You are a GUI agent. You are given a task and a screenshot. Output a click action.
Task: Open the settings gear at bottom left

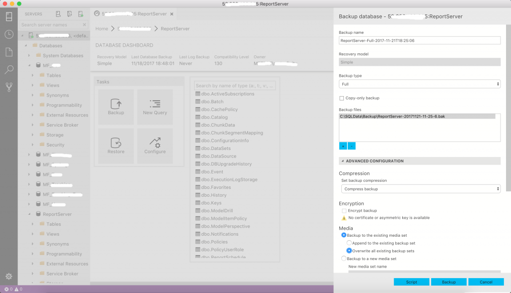tap(8, 276)
